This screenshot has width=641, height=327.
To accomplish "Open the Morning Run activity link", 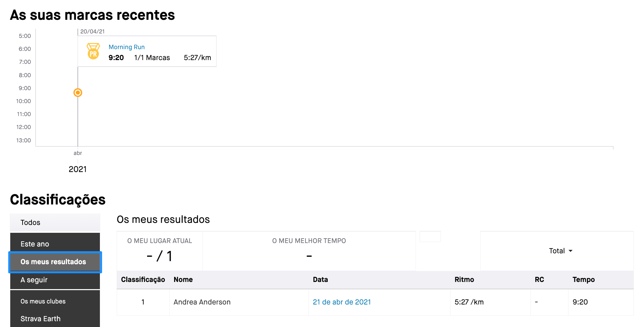I will 127,47.
